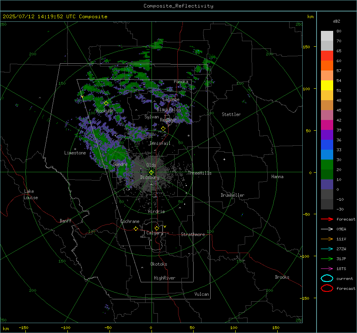The image size is (357, 333).
Task: Click the Hanna town label
Action: click(277, 177)
